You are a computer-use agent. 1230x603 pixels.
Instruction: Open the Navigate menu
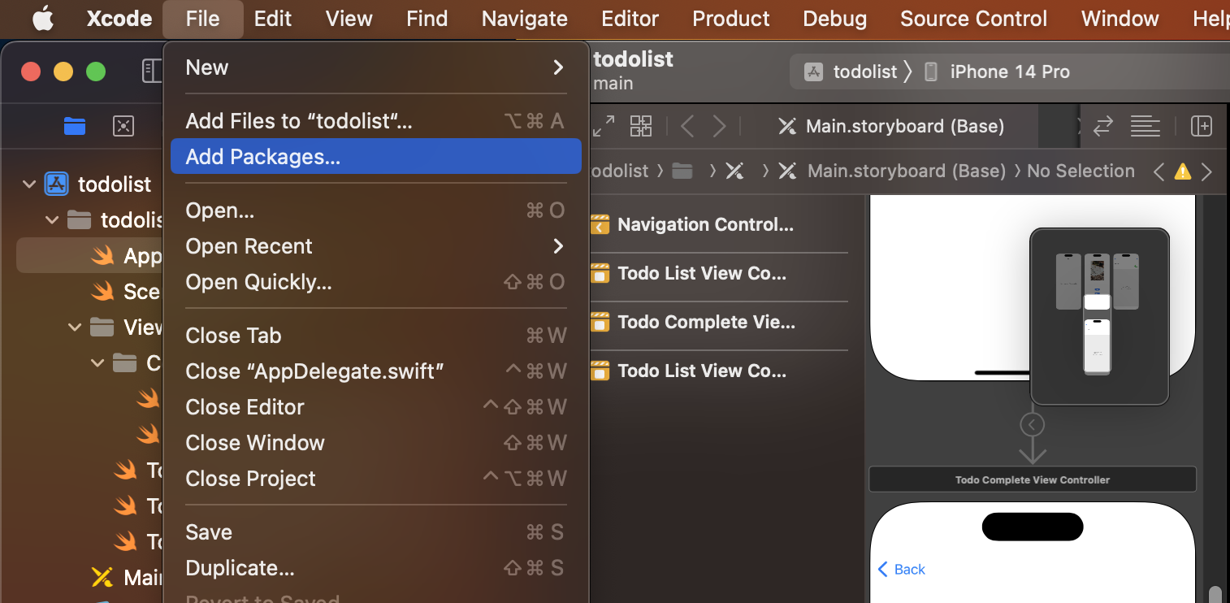pyautogui.click(x=525, y=19)
